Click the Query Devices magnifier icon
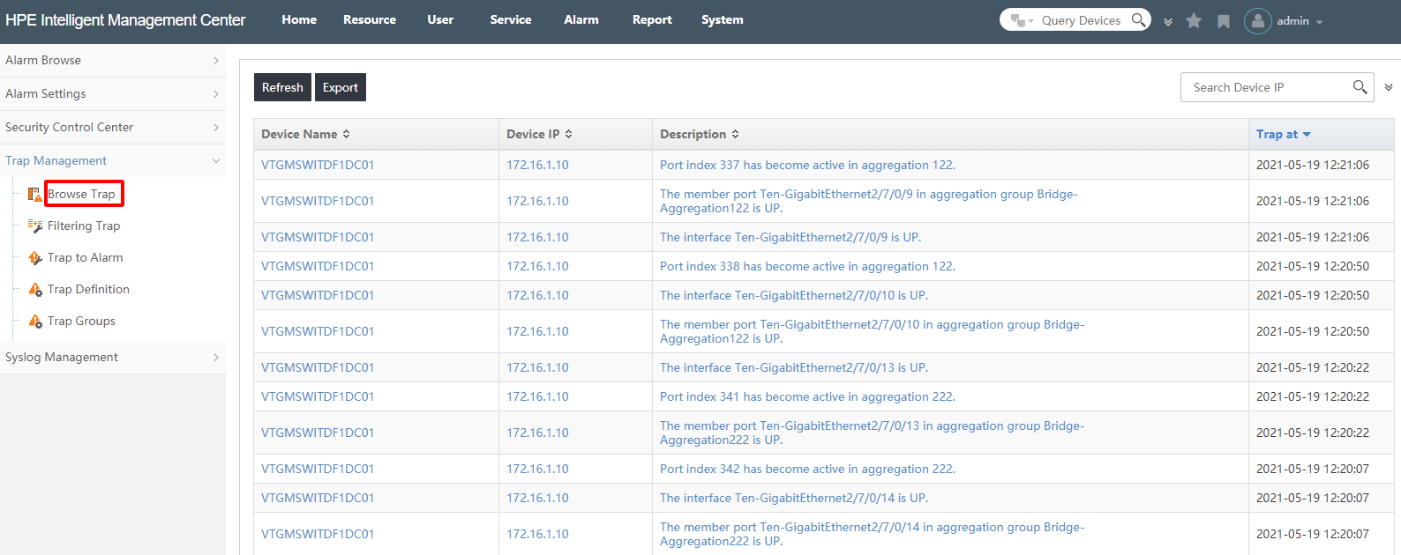Image resolution: width=1401 pixels, height=555 pixels. coord(1139,19)
